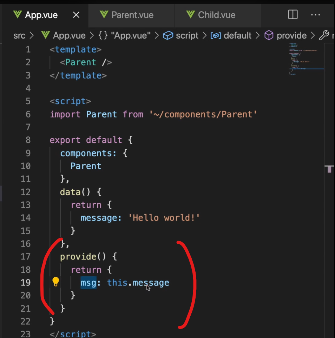Screen dimensions: 335x338
Task: Click 'components:' on line 9
Action: (88, 153)
